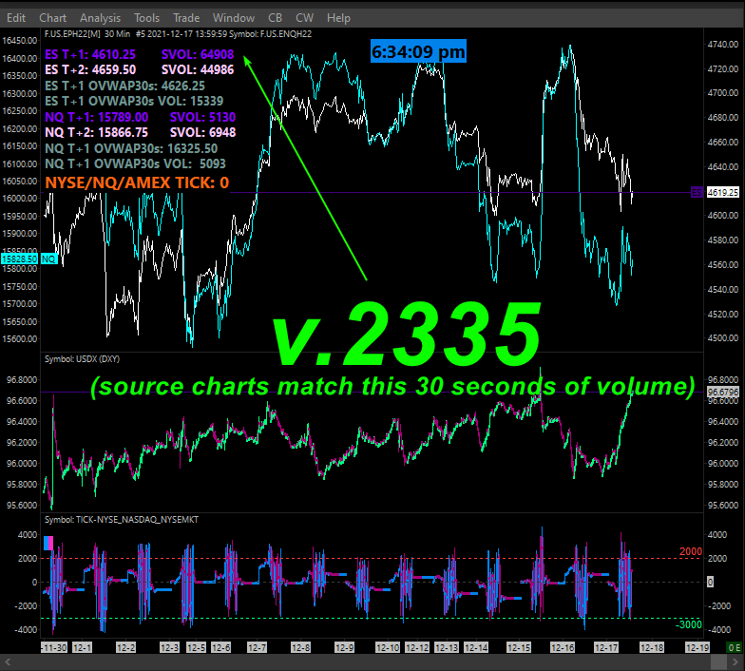This screenshot has height=671, width=745.
Task: Open the Chart menu
Action: coord(53,18)
